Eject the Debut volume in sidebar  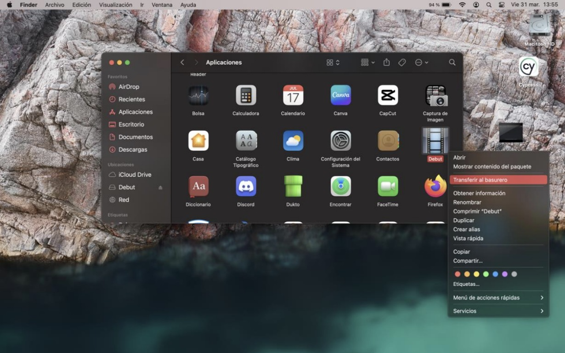click(160, 188)
